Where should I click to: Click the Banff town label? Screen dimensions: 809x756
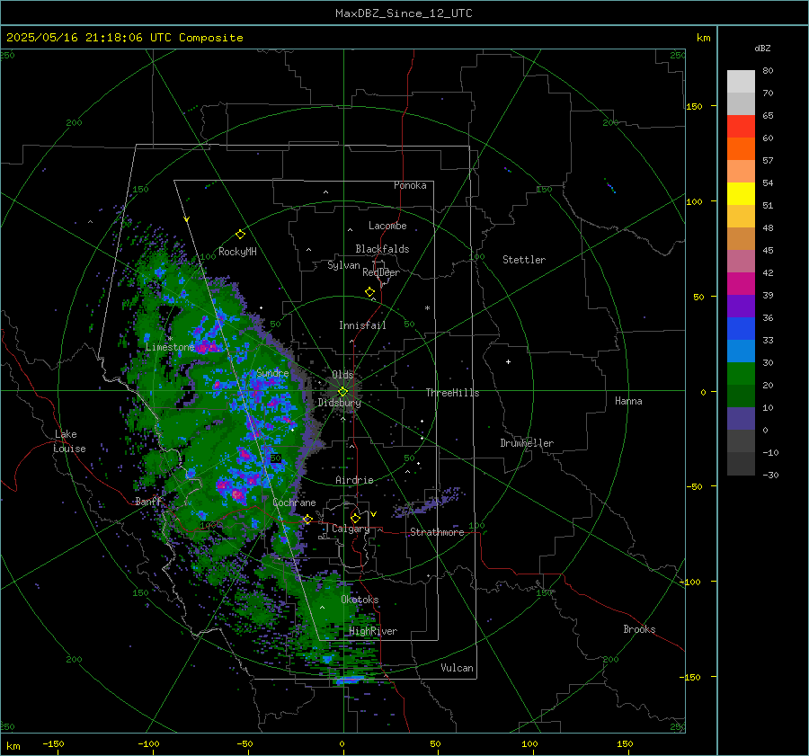pos(148,502)
